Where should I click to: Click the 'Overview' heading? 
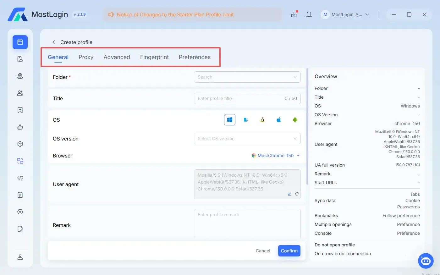pos(326,77)
